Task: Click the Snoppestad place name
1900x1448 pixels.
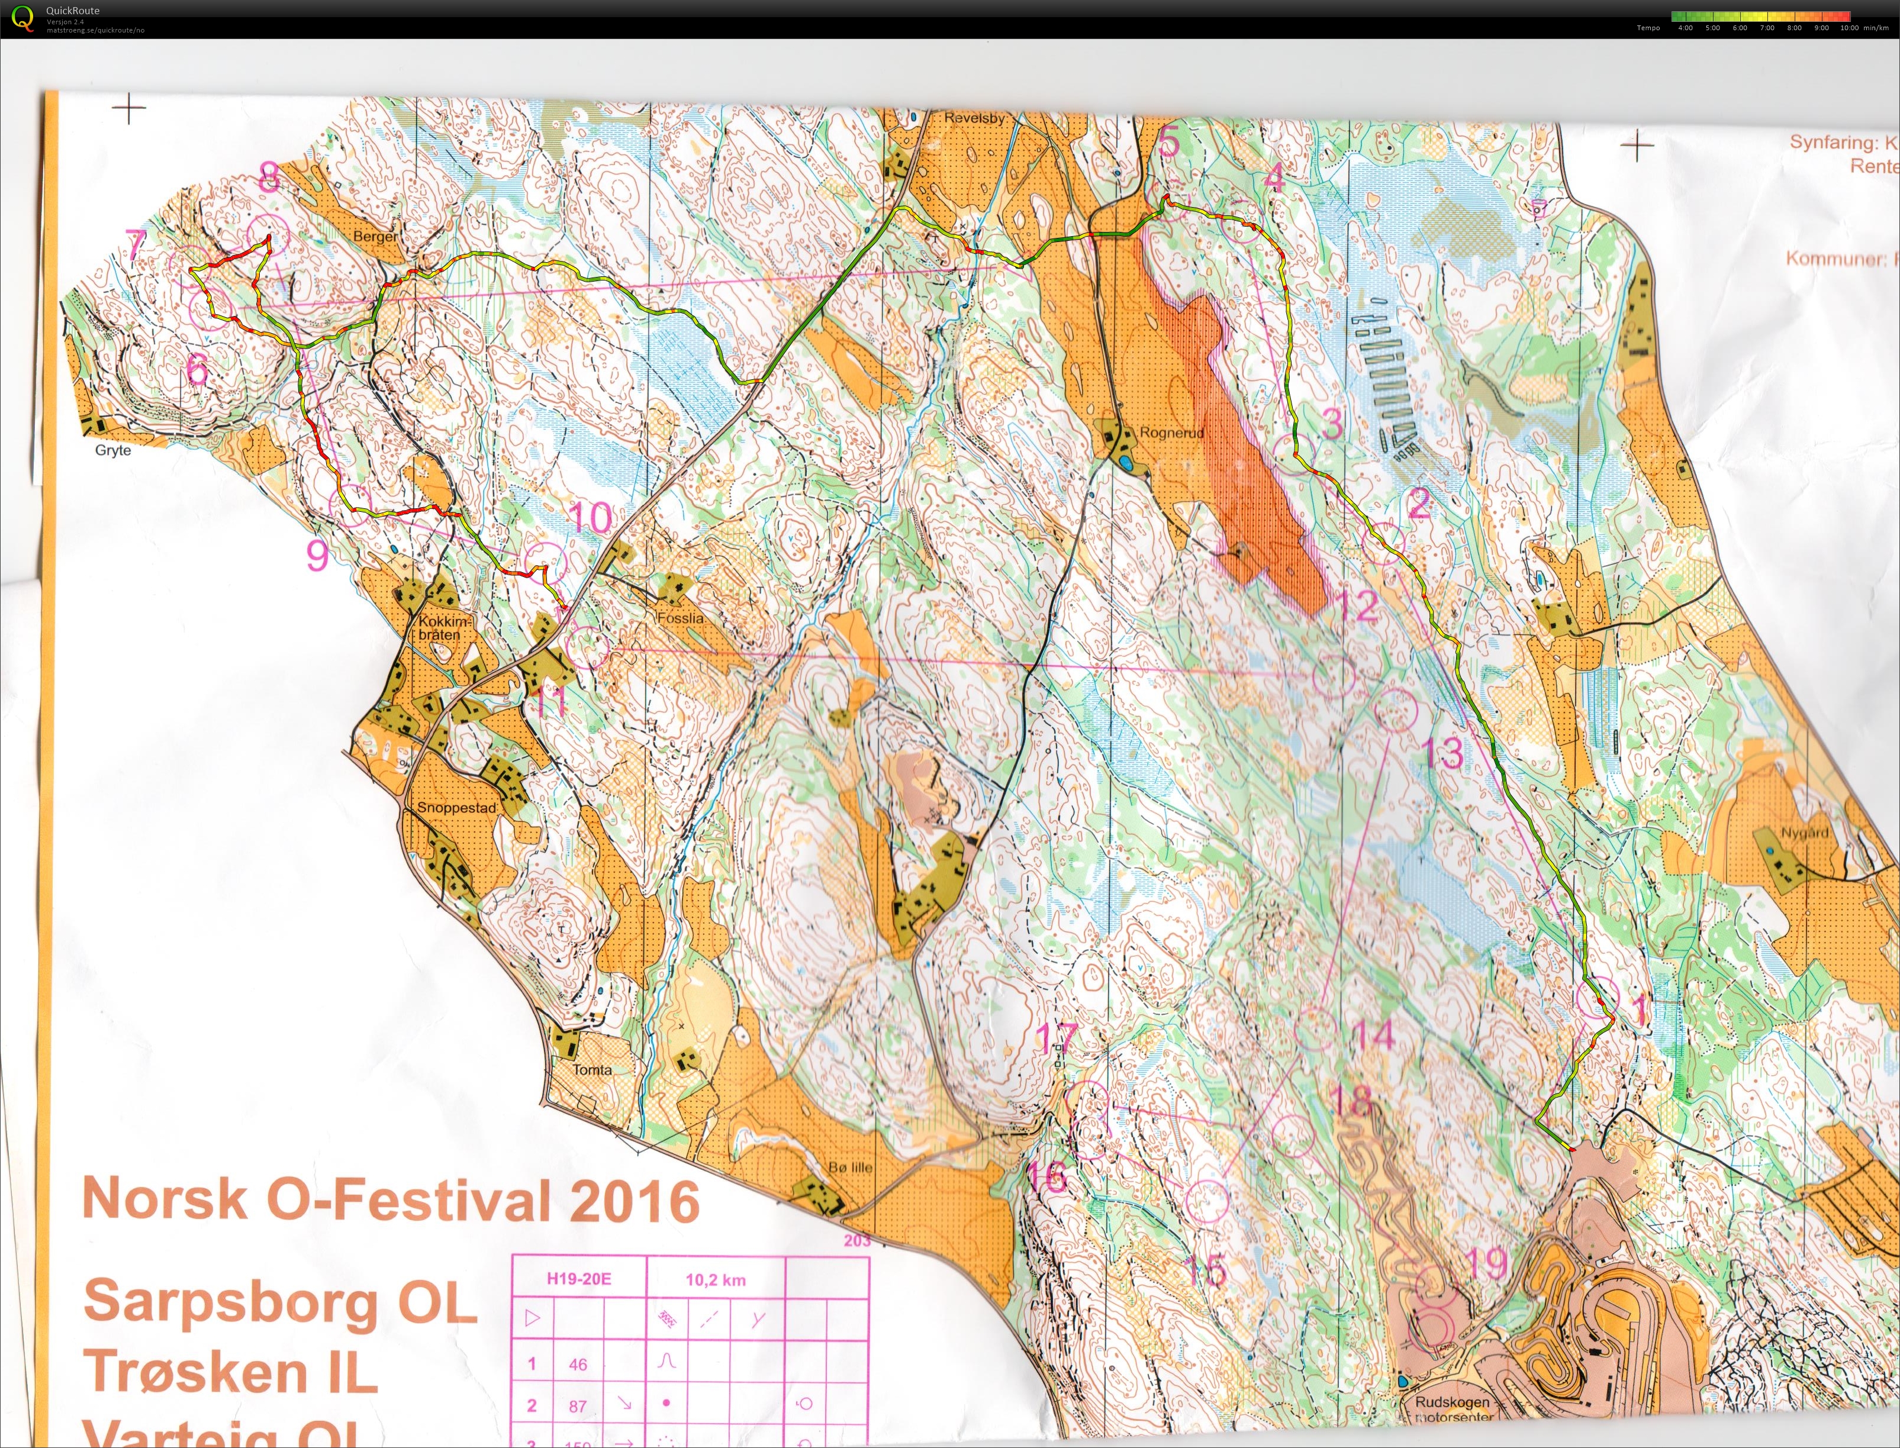Action: (x=457, y=808)
